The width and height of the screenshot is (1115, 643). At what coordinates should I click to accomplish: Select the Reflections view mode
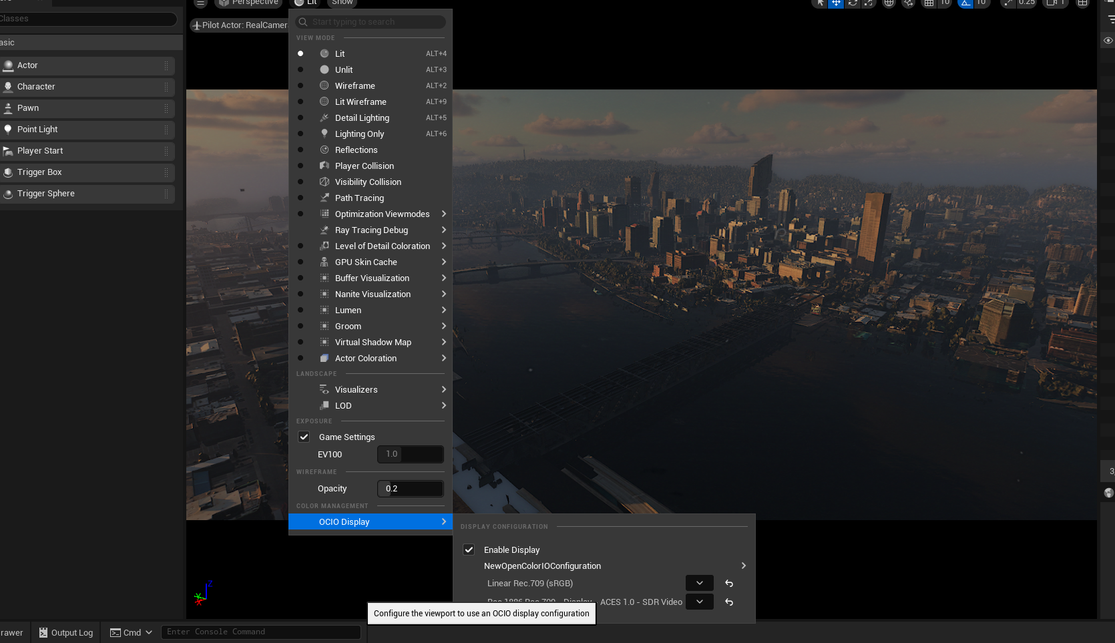[371, 150]
